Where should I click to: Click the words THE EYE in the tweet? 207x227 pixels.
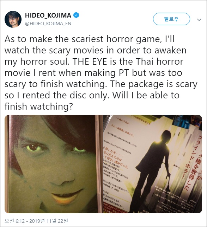point(90,61)
